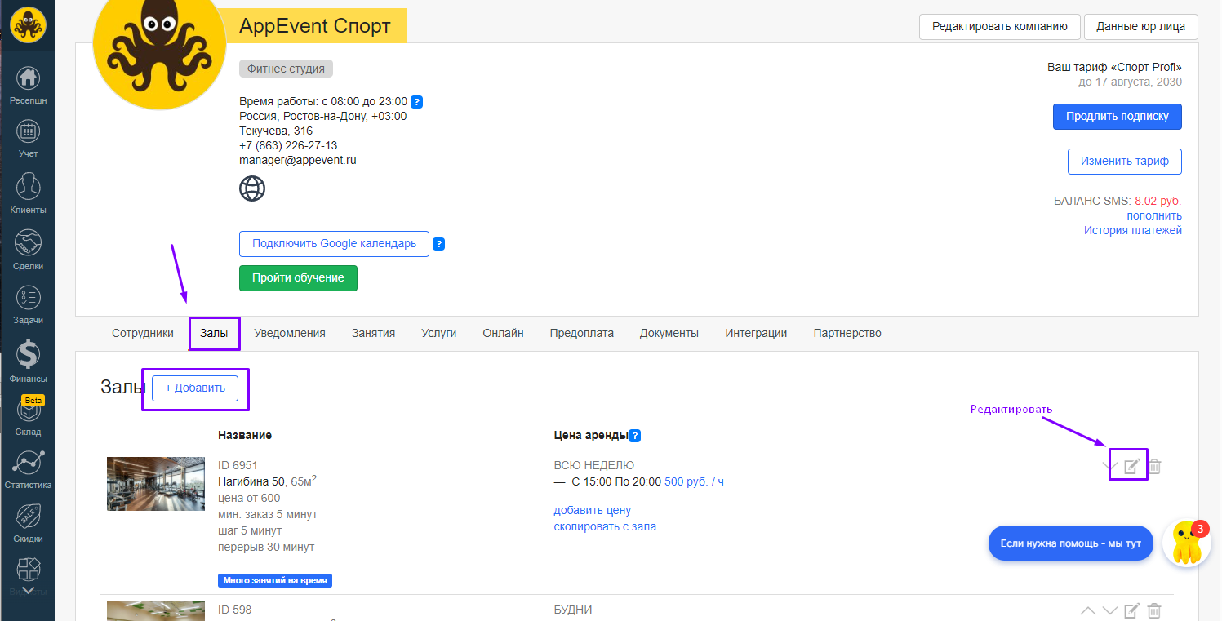1222x621 pixels.
Task: Add a new hall with + Добавить
Action: click(195, 388)
